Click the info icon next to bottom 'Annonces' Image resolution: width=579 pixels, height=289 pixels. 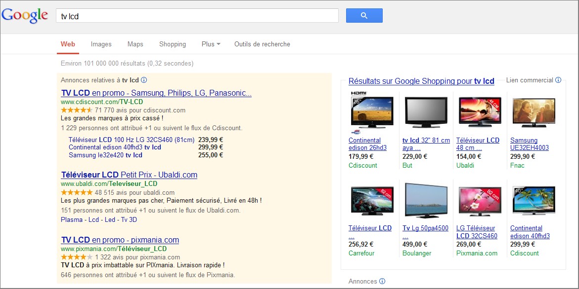pyautogui.click(x=382, y=281)
